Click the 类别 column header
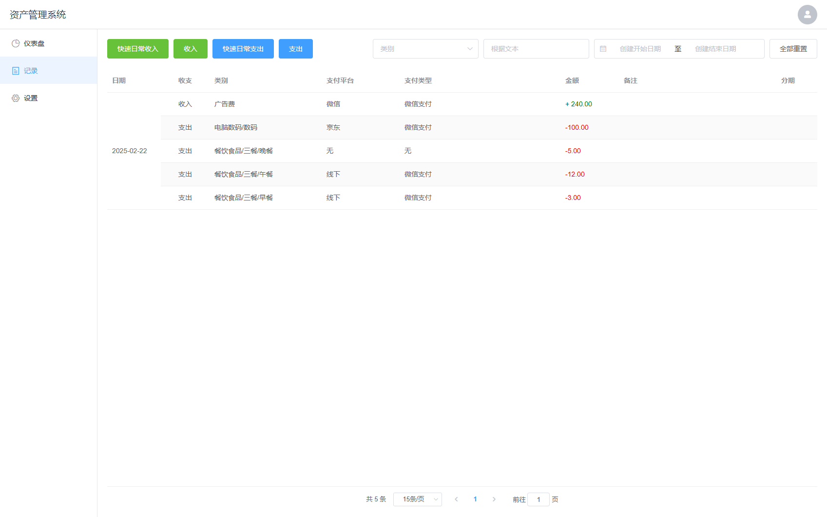 221,80
